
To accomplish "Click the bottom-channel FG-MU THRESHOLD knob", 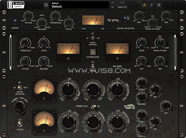I will pyautogui.click(x=93, y=122).
